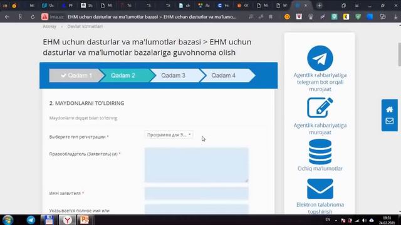Click the EN language indicator in tray
Screen dimensions: 401x225
[x=328, y=219]
